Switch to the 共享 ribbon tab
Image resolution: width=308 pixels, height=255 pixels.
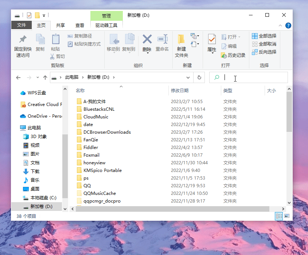pyautogui.click(x=60, y=25)
